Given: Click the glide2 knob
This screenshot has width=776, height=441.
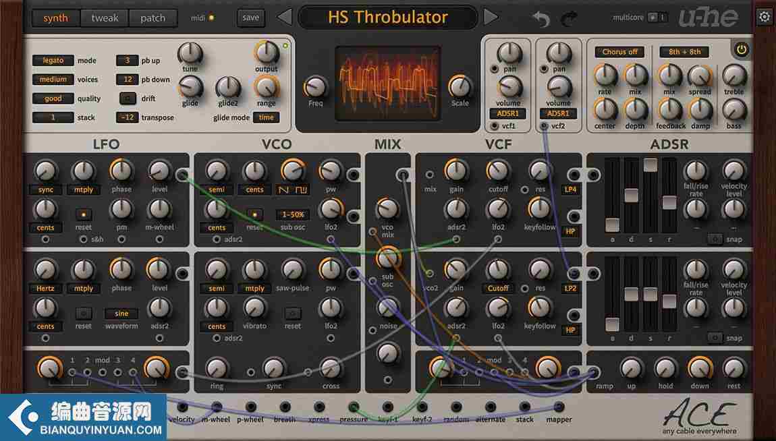Looking at the screenshot, I should coord(228,88).
